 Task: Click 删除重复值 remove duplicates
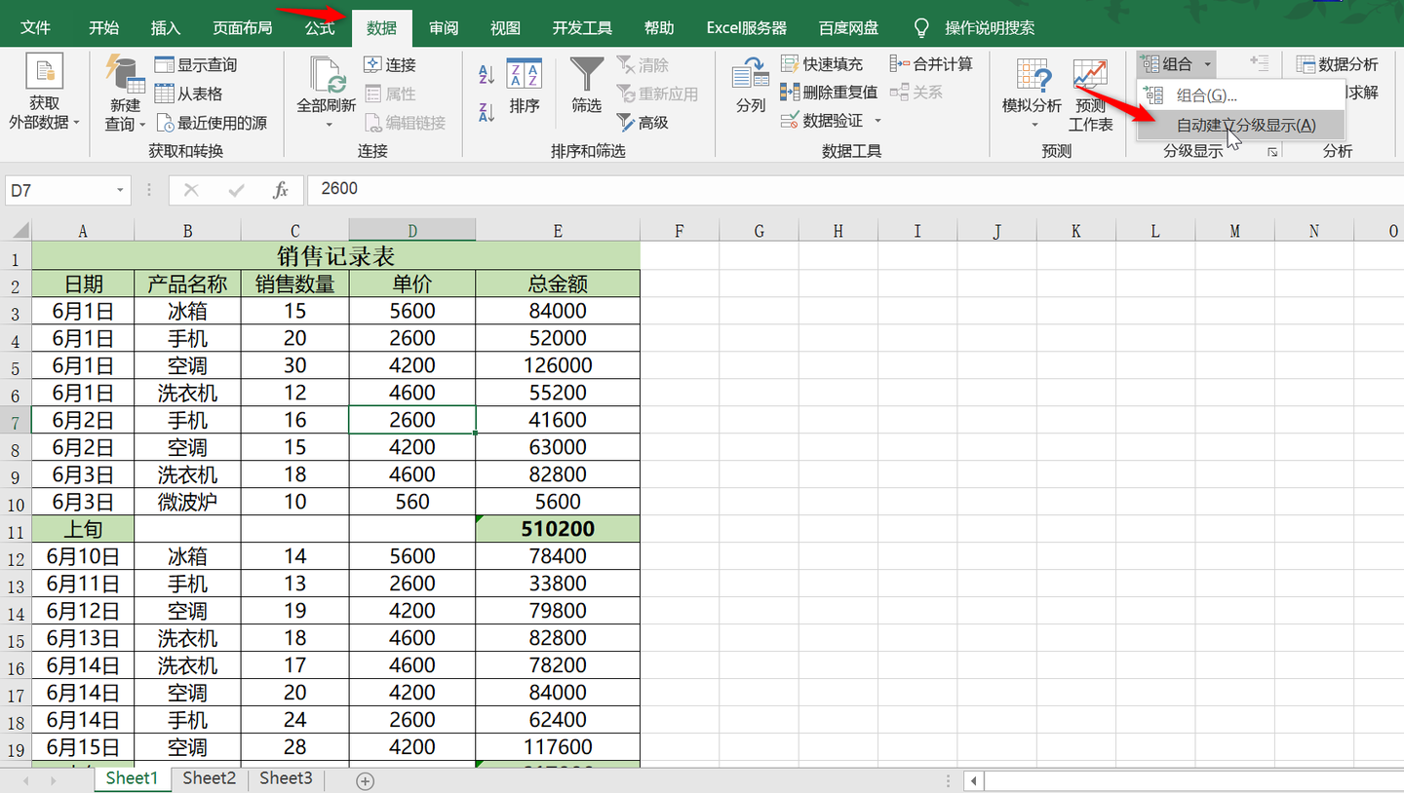pos(829,93)
